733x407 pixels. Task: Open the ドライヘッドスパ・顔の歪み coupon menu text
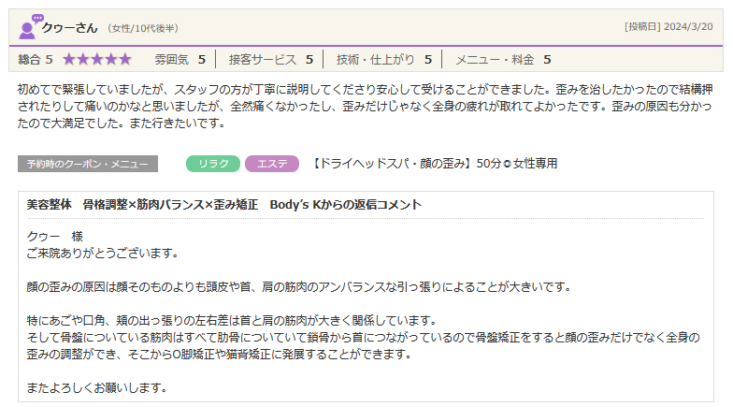433,164
